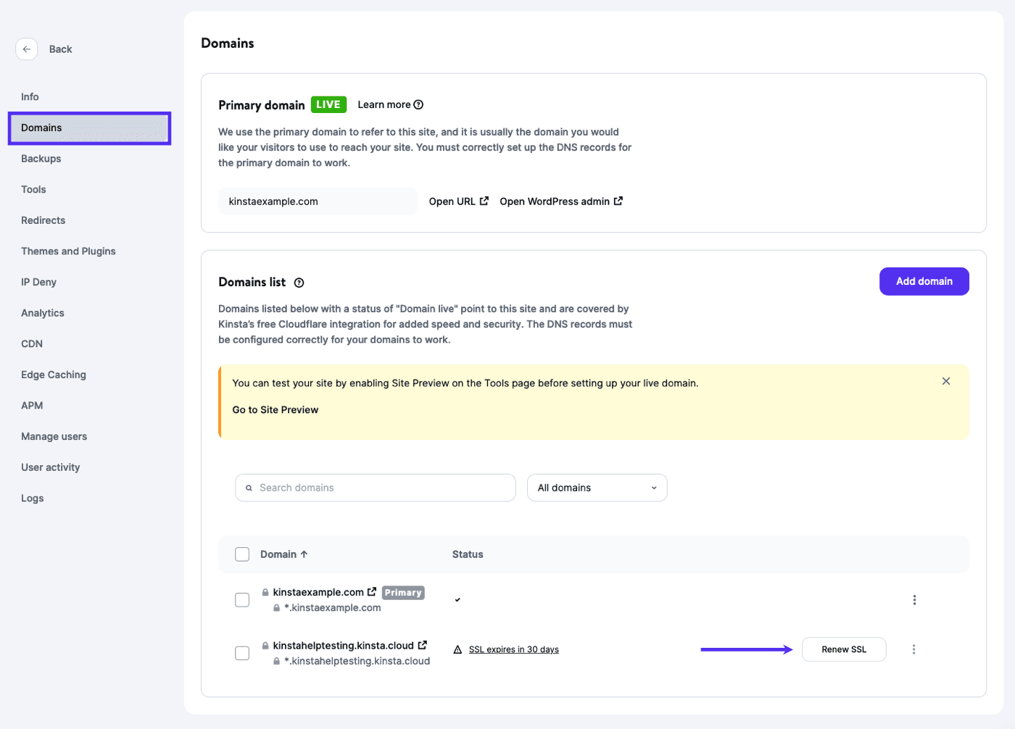The height and width of the screenshot is (729, 1015).
Task: Click the Domains list info icon
Action: [x=299, y=283]
